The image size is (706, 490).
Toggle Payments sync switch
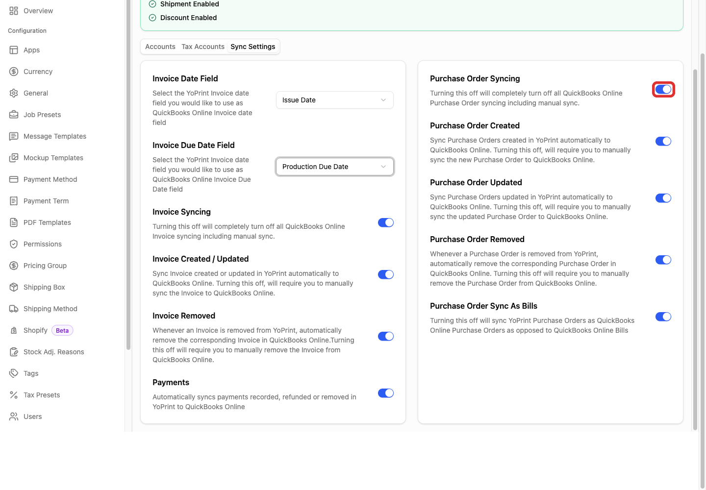click(386, 393)
